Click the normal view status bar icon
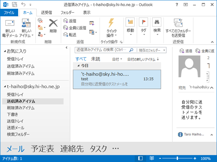This screenshot has width=217, height=162. tap(141, 158)
